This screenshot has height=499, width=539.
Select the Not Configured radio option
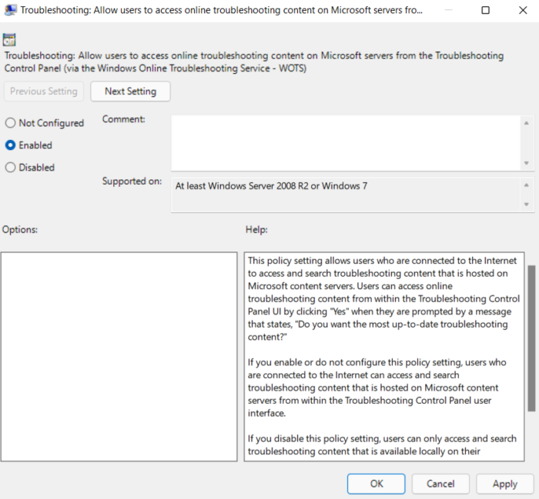11,123
